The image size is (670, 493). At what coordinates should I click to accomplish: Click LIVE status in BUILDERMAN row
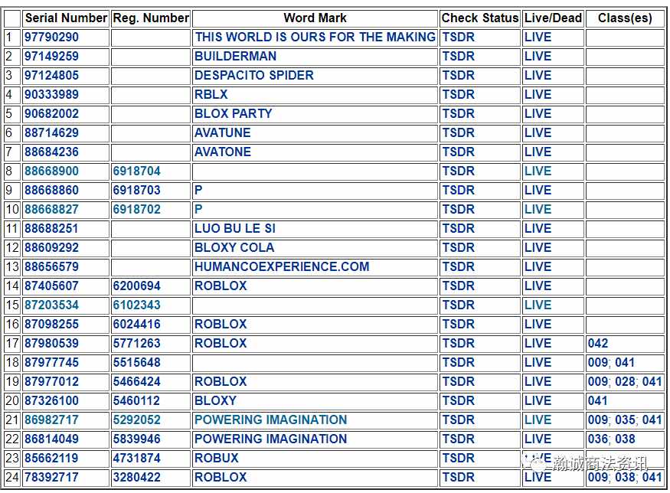coord(538,57)
